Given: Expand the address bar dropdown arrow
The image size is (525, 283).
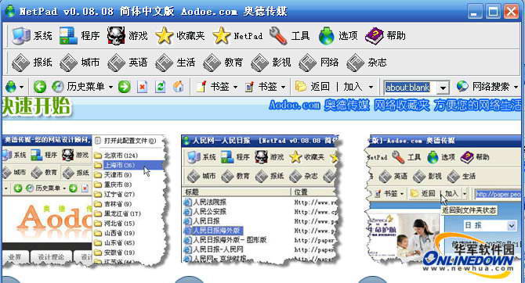Looking at the screenshot, I should coord(444,88).
